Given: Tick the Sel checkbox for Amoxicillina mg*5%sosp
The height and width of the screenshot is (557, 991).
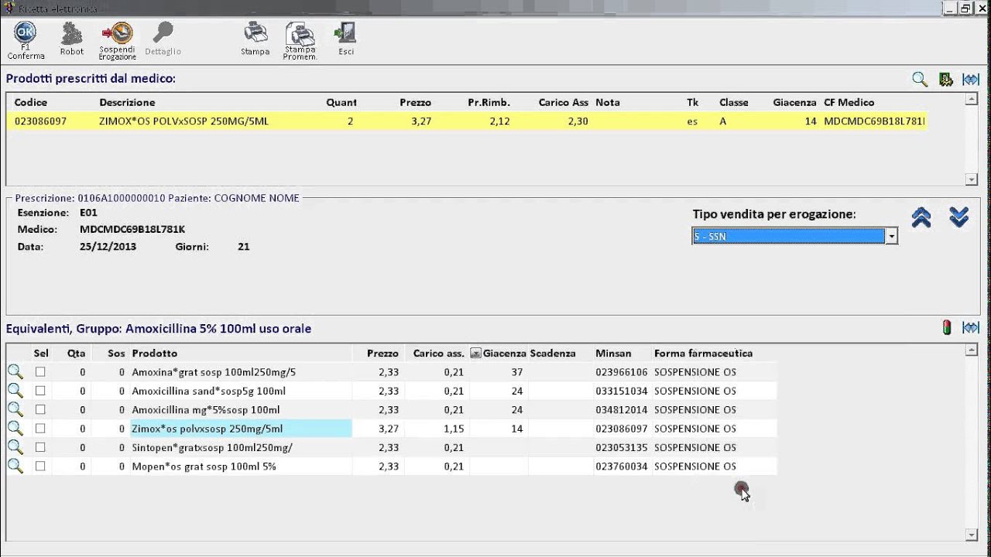Looking at the screenshot, I should pos(40,409).
